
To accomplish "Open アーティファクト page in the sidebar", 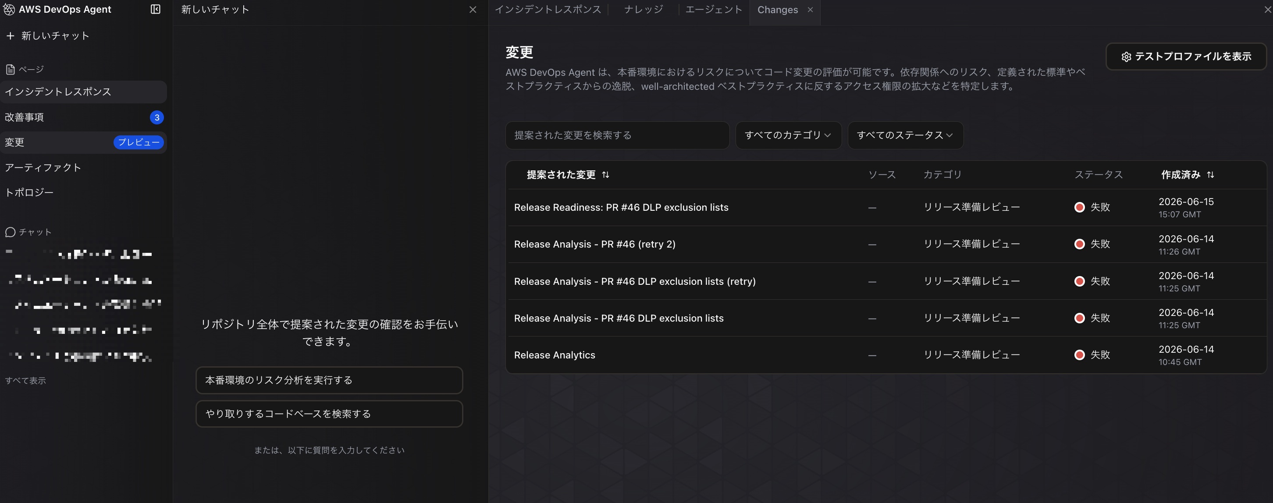I will (83, 167).
